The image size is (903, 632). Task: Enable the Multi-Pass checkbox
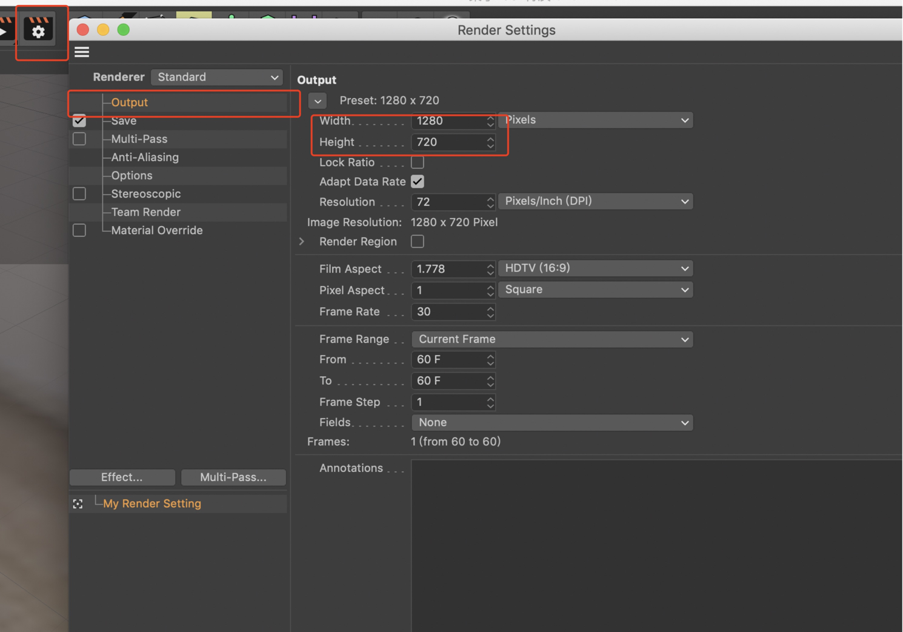point(79,139)
